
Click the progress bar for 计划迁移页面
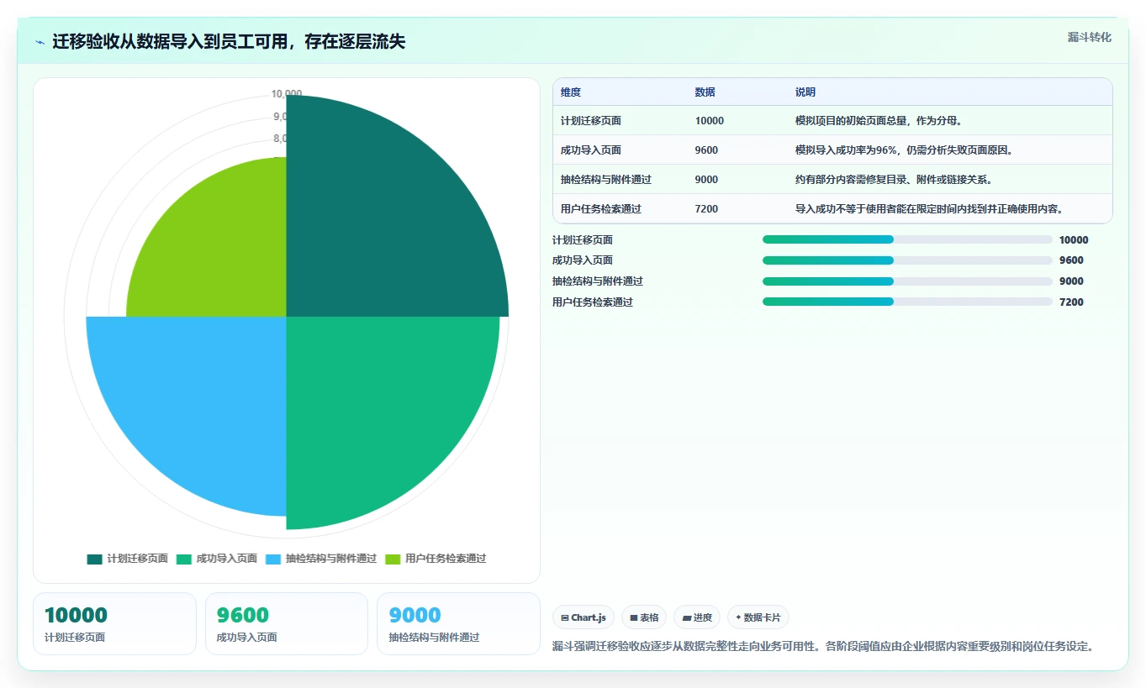pyautogui.click(x=907, y=239)
